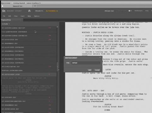Close the Bayward Son document tab

pos(22,20)
